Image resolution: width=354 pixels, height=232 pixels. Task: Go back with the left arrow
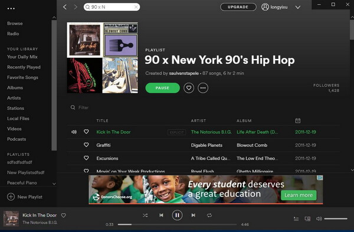point(65,7)
